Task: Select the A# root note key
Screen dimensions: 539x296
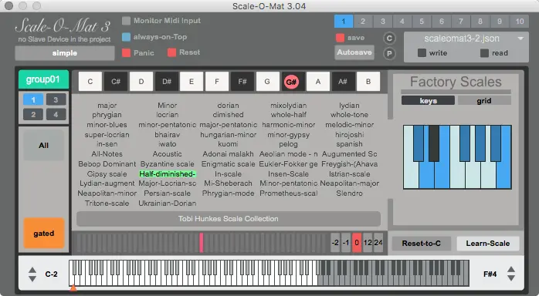Action: pos(343,82)
